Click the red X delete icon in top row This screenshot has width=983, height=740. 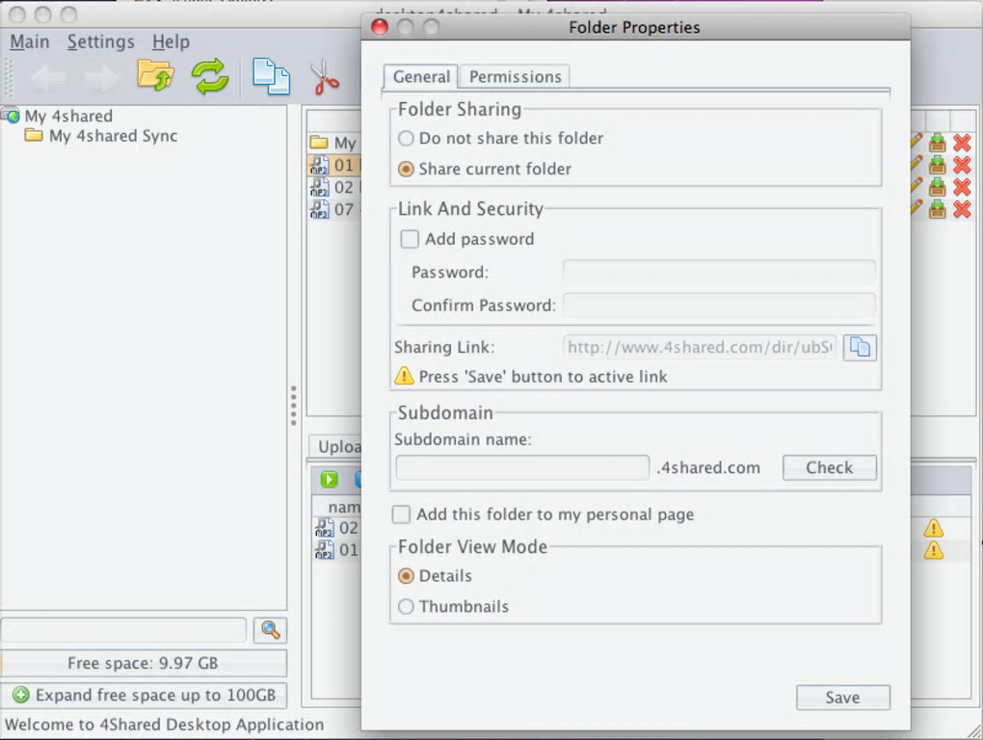[962, 144]
